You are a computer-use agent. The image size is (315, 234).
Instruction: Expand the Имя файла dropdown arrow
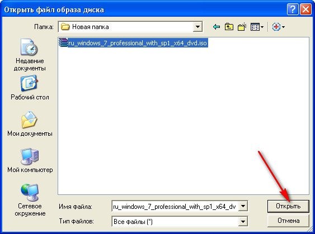point(243,206)
